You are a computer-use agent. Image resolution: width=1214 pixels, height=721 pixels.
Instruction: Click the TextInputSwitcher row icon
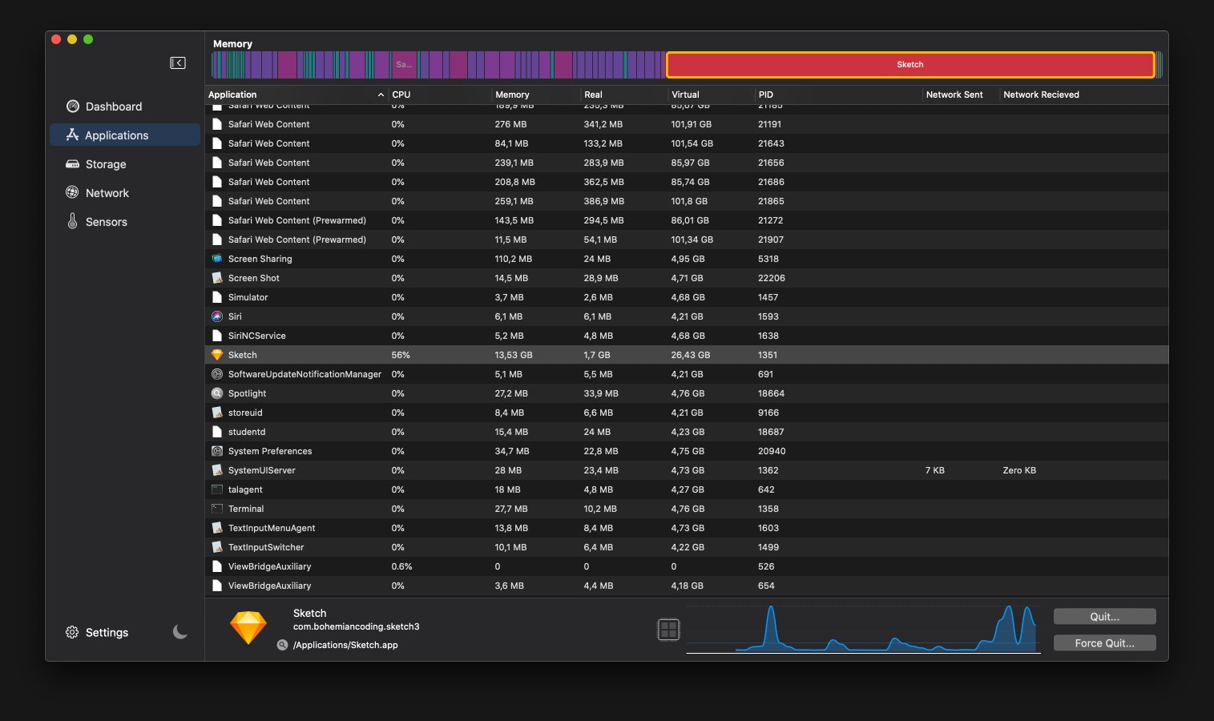pyautogui.click(x=216, y=547)
